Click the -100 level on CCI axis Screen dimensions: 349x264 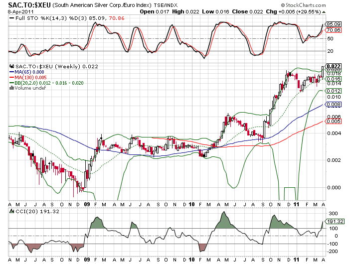click(x=333, y=244)
